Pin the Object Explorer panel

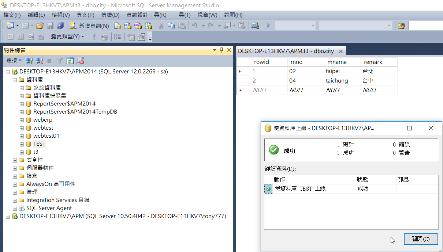tap(221, 50)
